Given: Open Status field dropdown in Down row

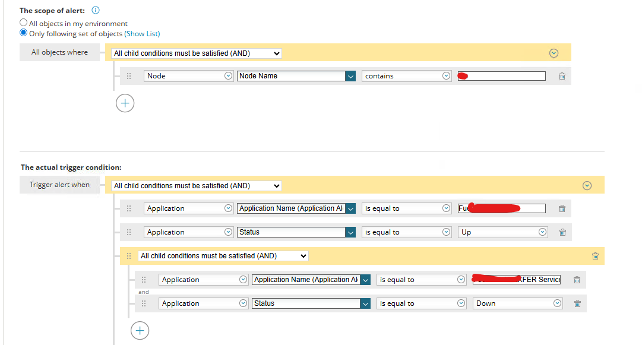Looking at the screenshot, I should 311,303.
